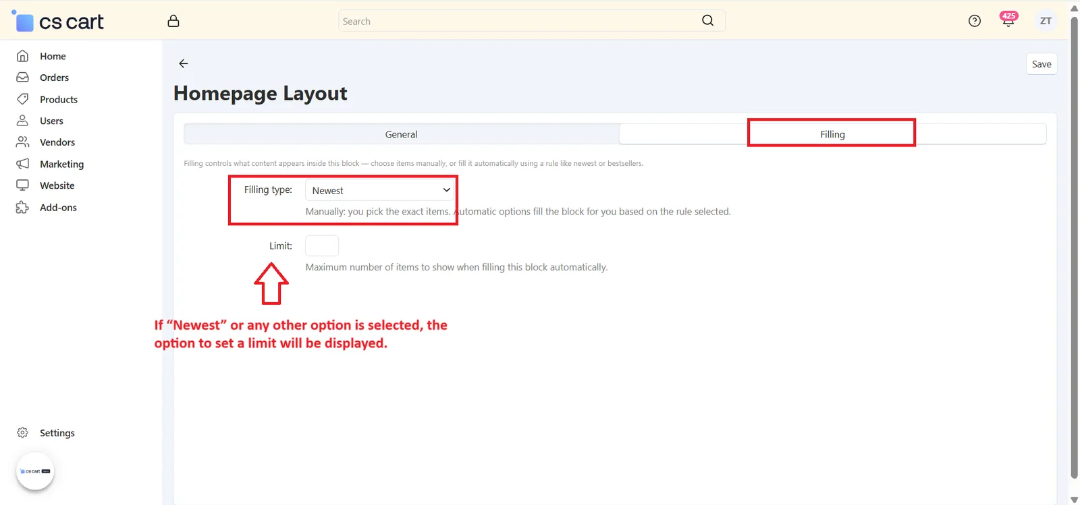Open the help question mark icon

(x=975, y=21)
